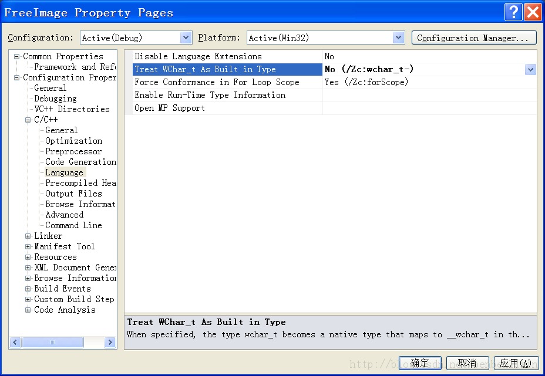Select the Precompiled Headers page
545x376 pixels.
[80, 183]
